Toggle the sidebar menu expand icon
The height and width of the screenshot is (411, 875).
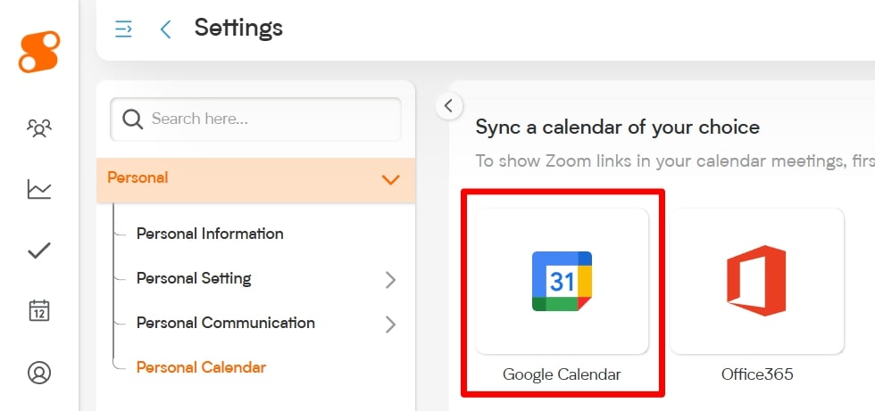(124, 29)
